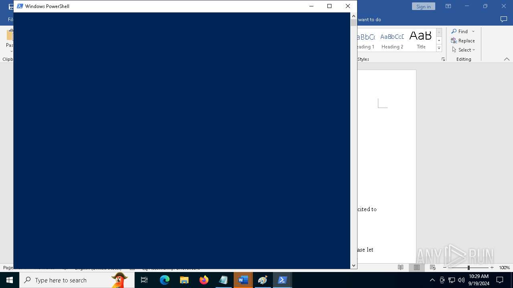Open File Explorer from the taskbar
This screenshot has width=513, height=288.
coord(184,280)
